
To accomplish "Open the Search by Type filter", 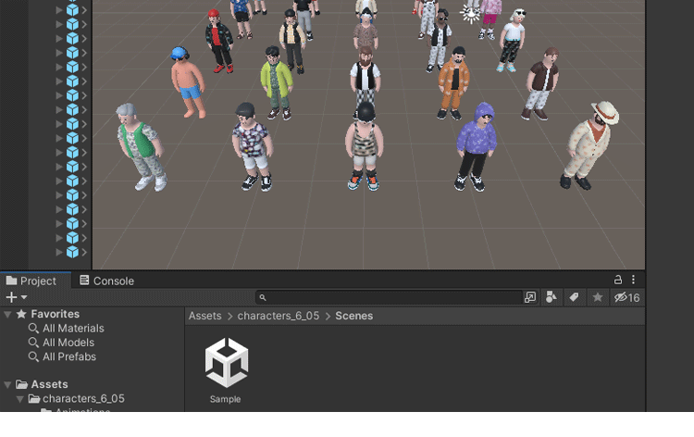I will click(x=551, y=297).
